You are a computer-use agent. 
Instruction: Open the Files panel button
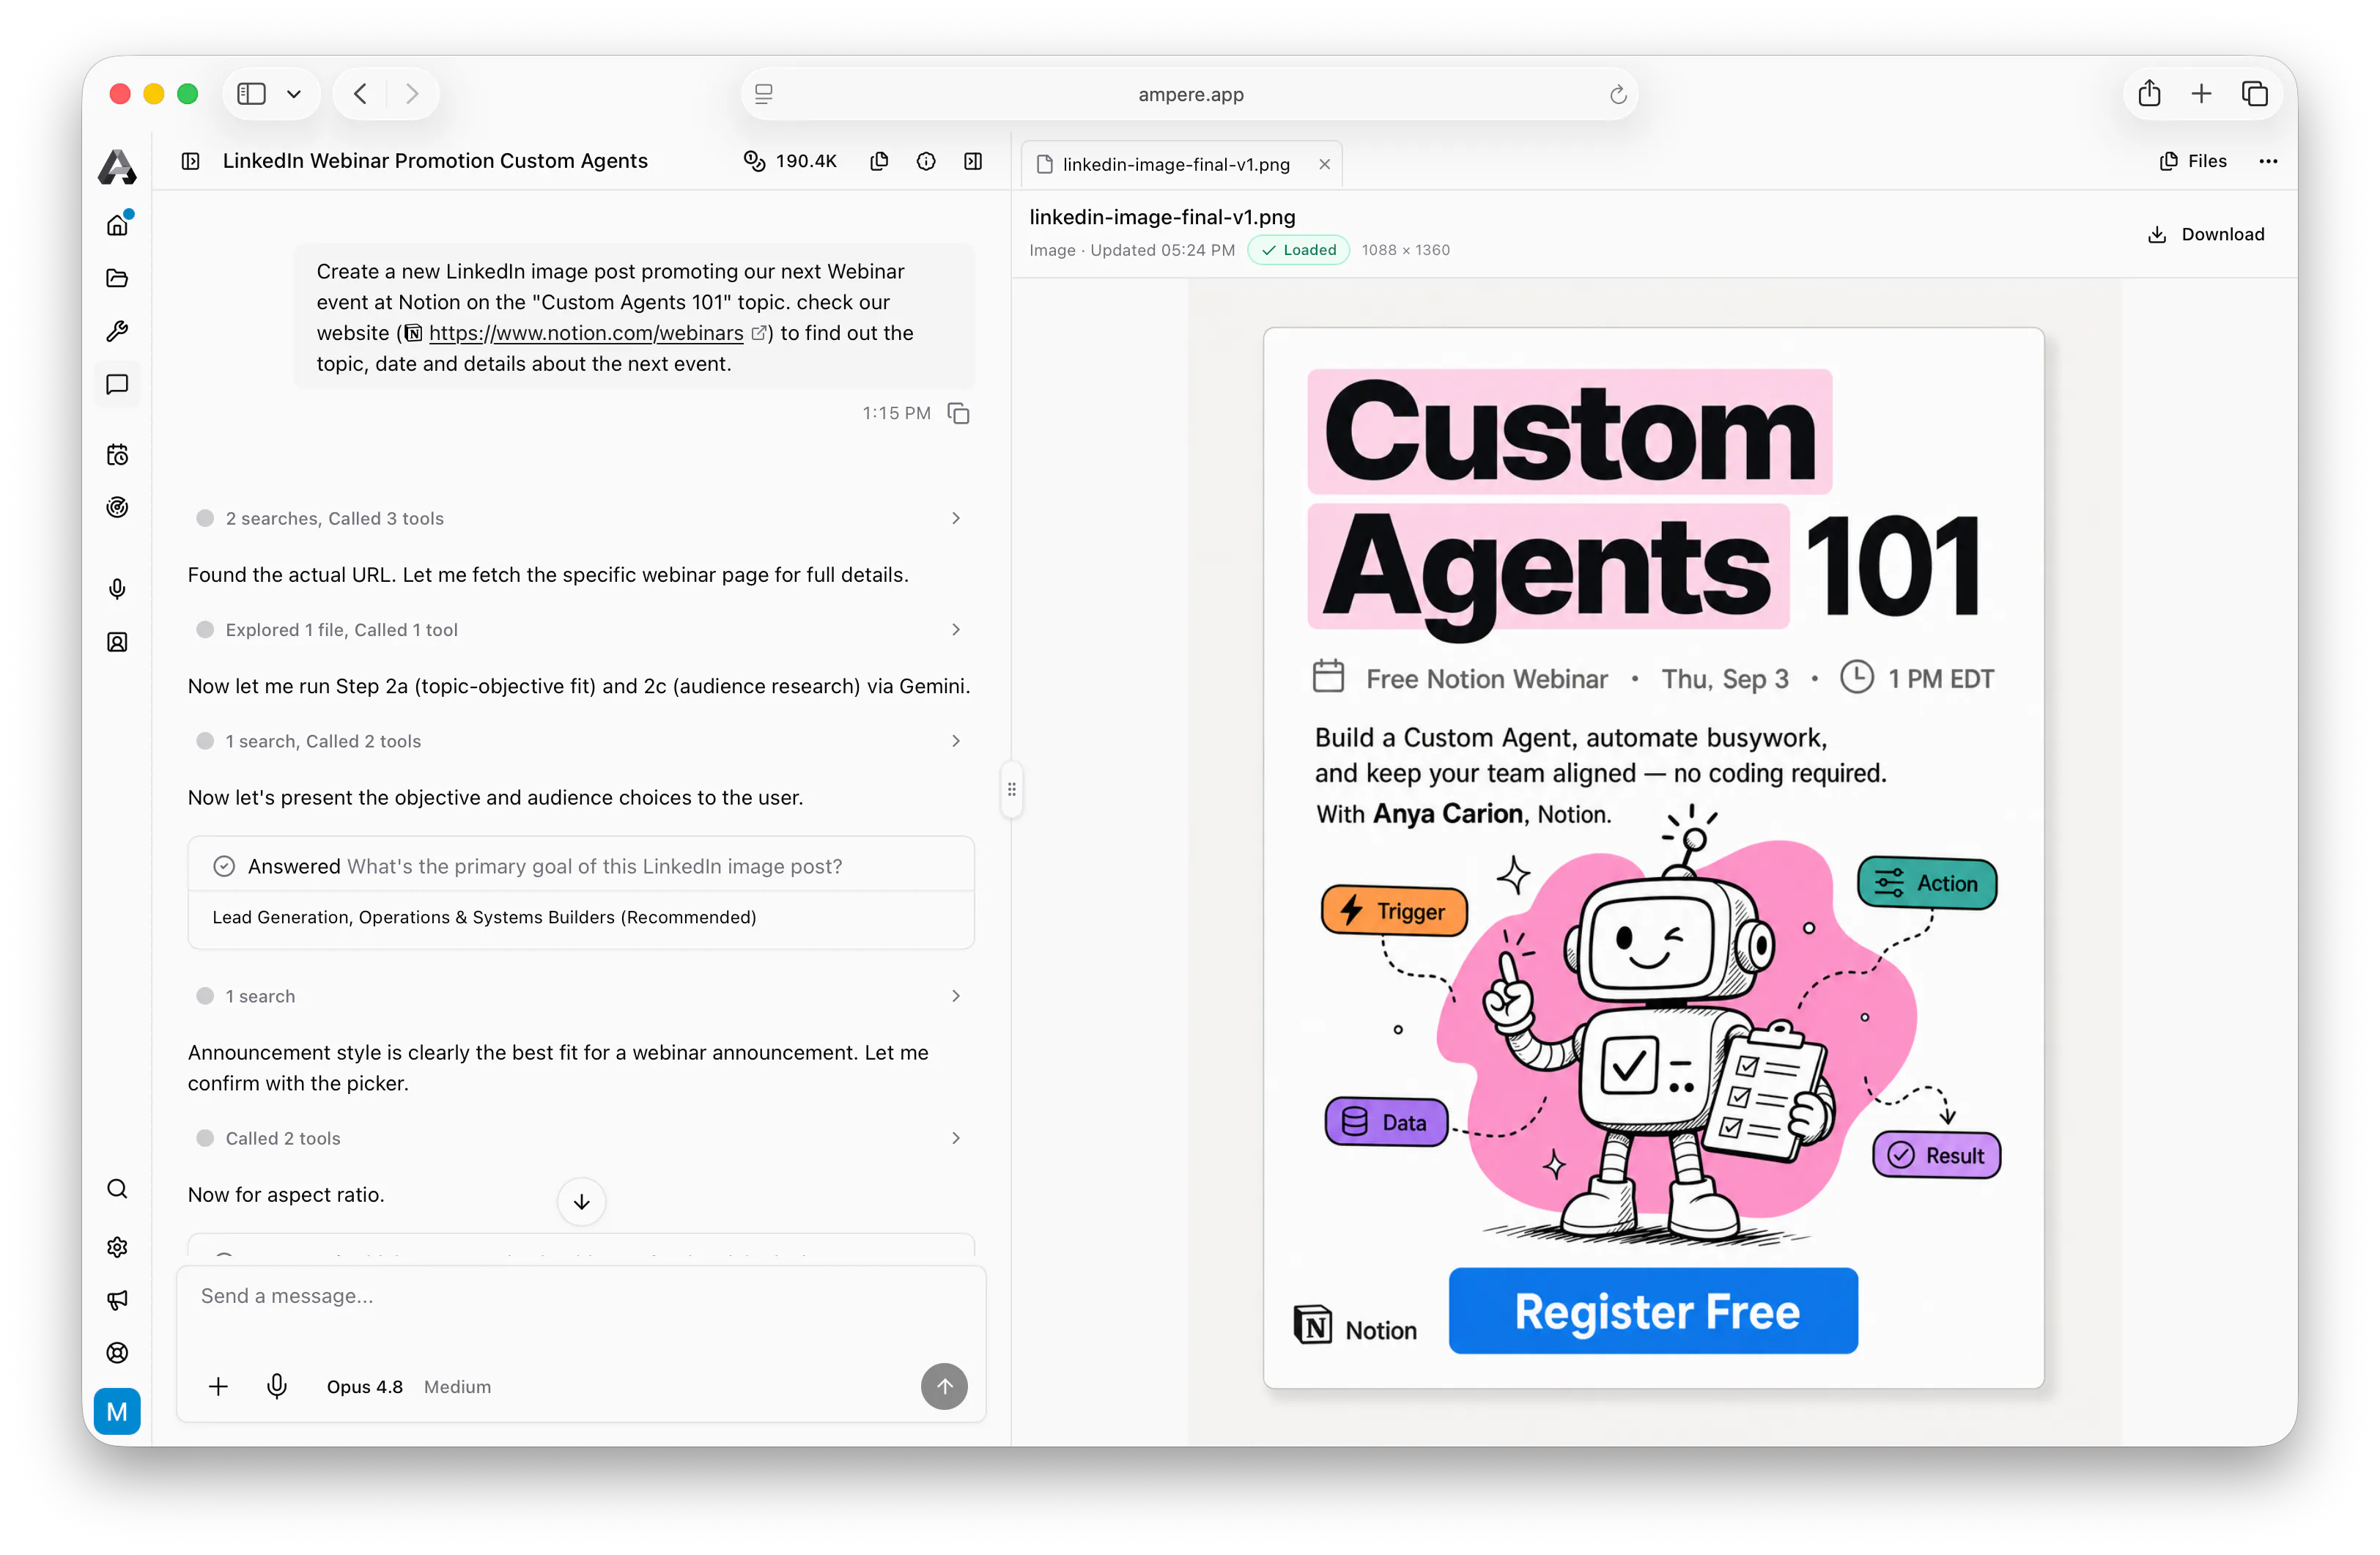2193,161
